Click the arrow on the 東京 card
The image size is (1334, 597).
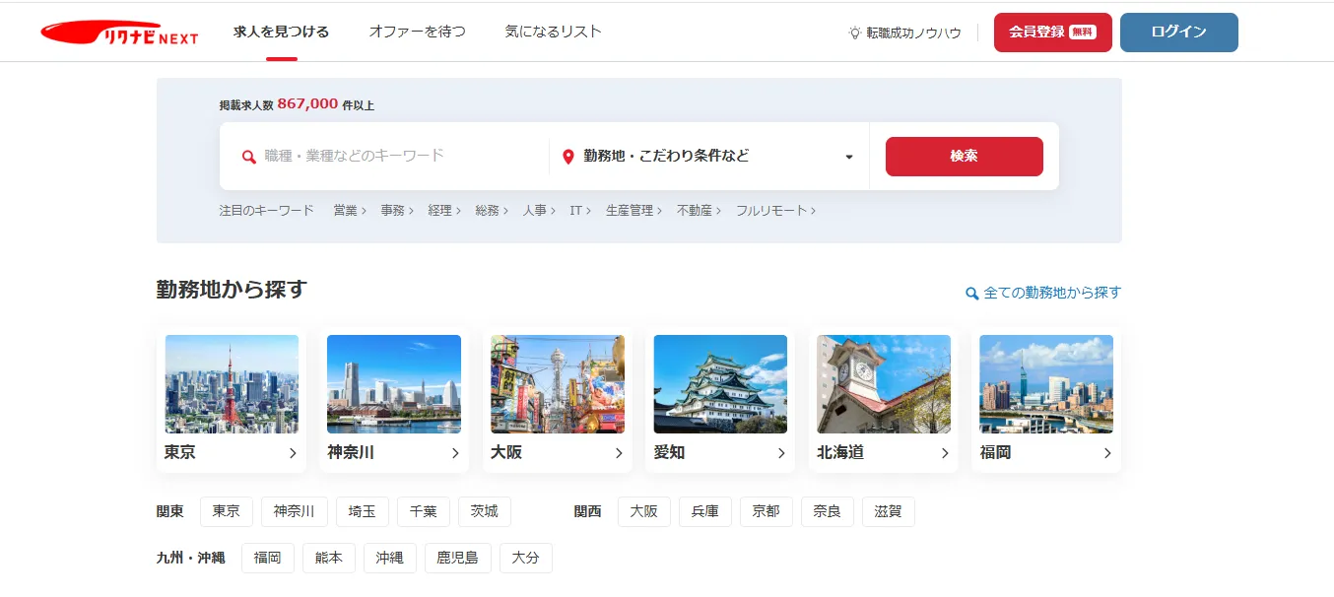coord(293,453)
